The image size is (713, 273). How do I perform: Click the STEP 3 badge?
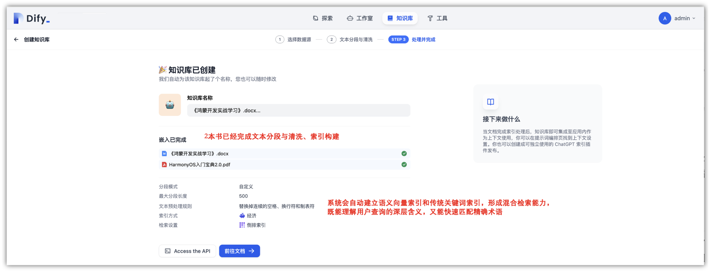398,40
